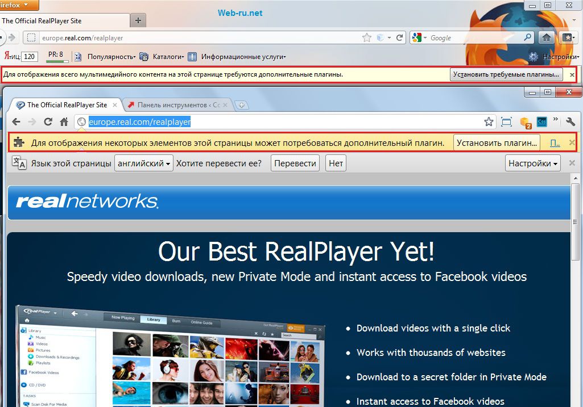The image size is (583, 407).
Task: Click the CSS extension icon in Chrome
Action: click(541, 121)
